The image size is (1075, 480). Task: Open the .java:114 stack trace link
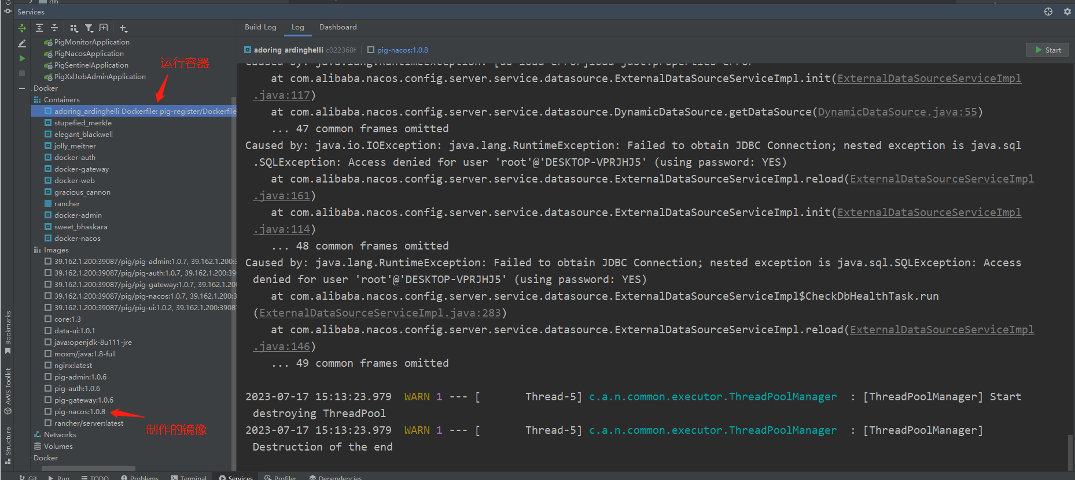coord(281,229)
